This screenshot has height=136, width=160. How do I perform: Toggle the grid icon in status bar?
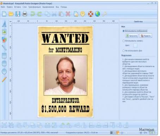111,133
